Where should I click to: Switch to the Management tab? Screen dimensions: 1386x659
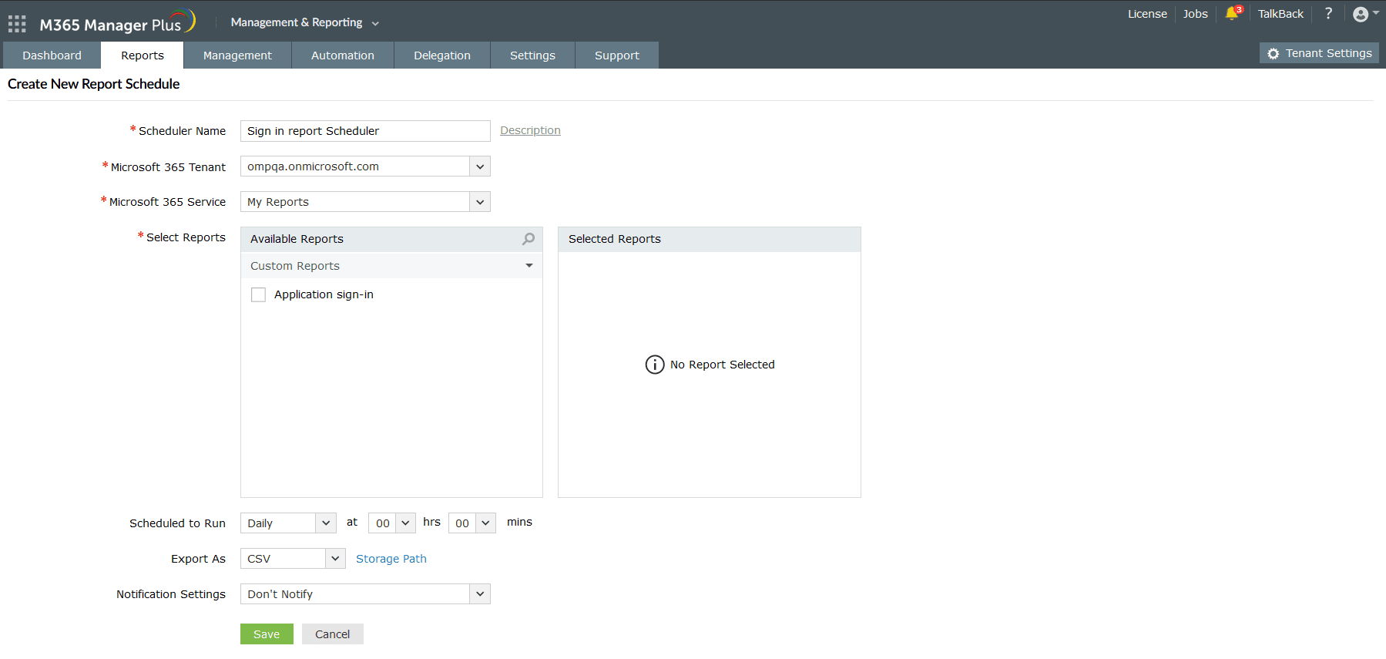[237, 55]
